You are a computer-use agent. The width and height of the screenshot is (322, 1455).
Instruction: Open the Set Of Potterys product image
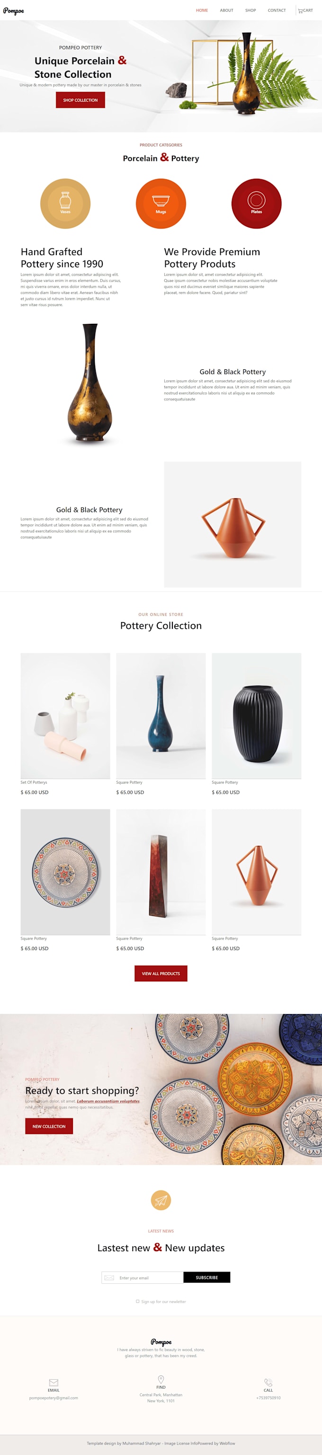point(65,715)
